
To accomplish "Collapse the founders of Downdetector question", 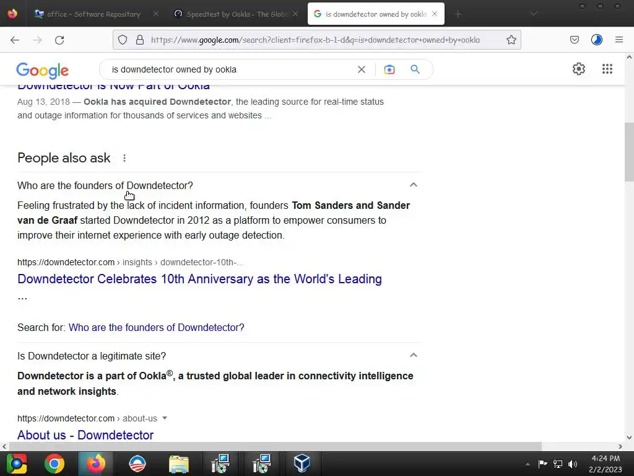I will [x=413, y=185].
